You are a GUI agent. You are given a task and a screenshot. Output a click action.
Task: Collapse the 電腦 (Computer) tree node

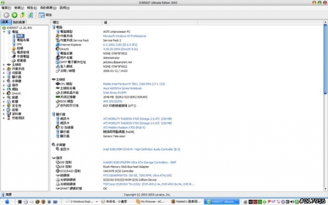tap(4, 32)
